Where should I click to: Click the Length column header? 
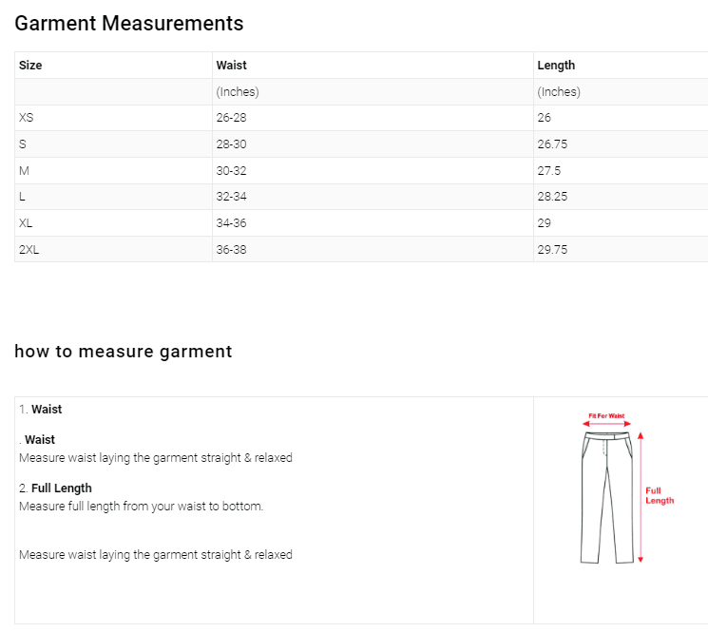tap(556, 66)
